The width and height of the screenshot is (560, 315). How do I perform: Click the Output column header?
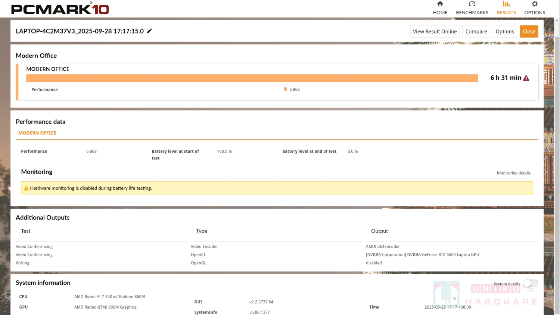379,231
